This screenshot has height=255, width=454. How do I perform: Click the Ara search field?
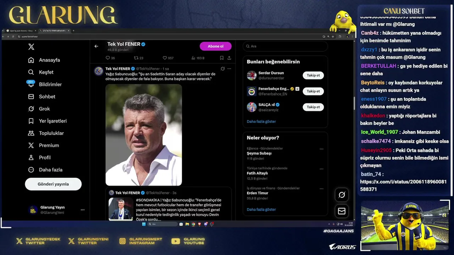[x=285, y=46]
